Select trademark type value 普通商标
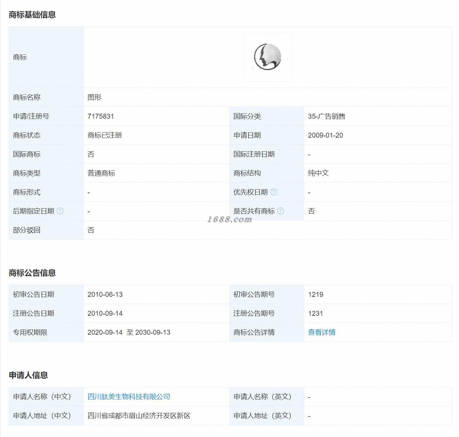This screenshot has height=437, width=459. [101, 173]
